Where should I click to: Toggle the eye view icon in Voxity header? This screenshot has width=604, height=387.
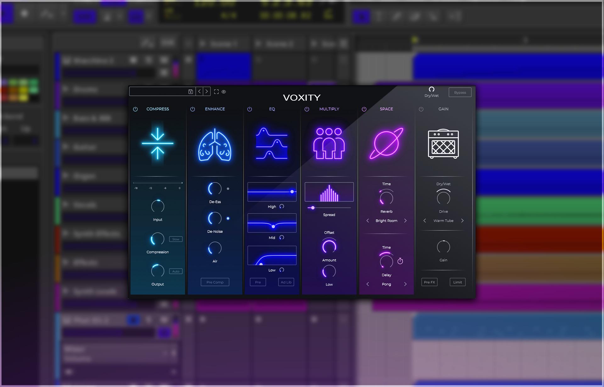224,92
